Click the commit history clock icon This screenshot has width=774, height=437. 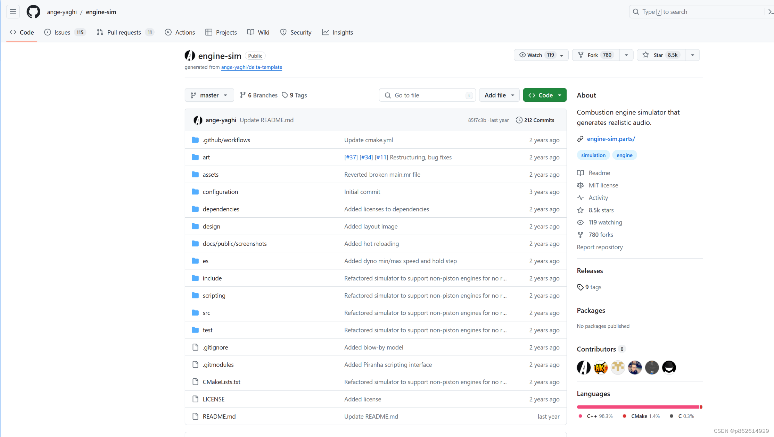tap(519, 120)
